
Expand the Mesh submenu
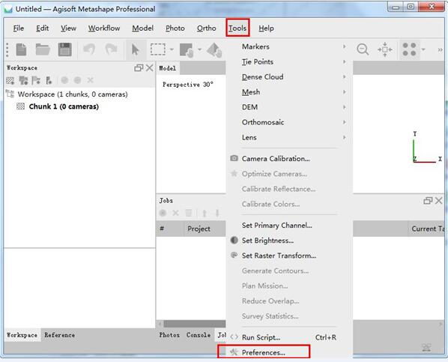pyautogui.click(x=288, y=92)
